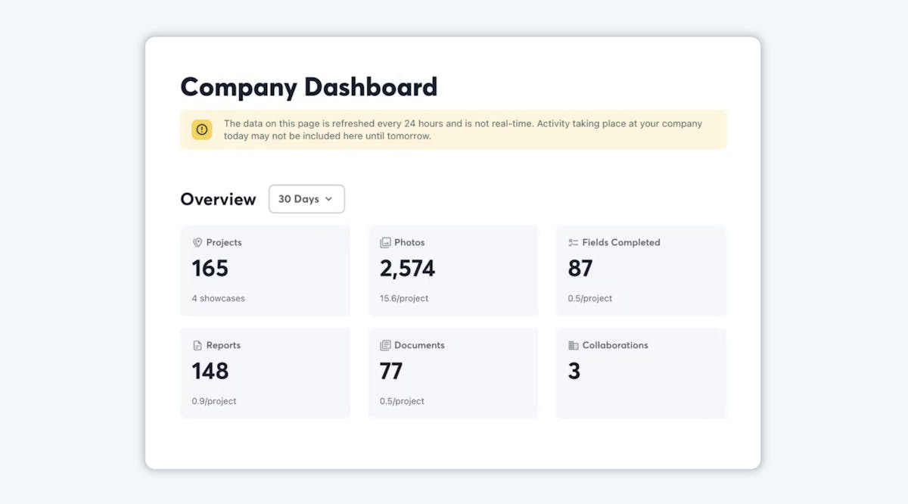Select the Reports count 148
This screenshot has width=908, height=504.
pos(210,371)
